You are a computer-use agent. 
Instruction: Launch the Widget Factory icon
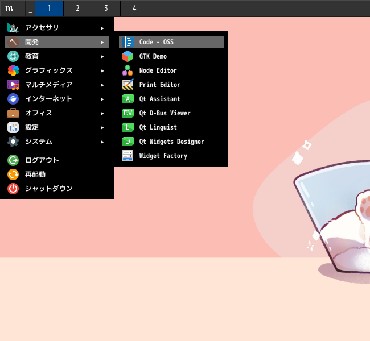coord(128,156)
